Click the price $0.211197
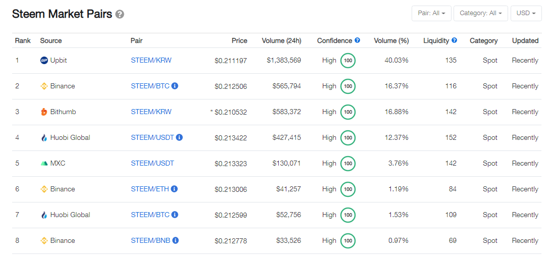Viewport: 548px width, 256px height. point(231,61)
